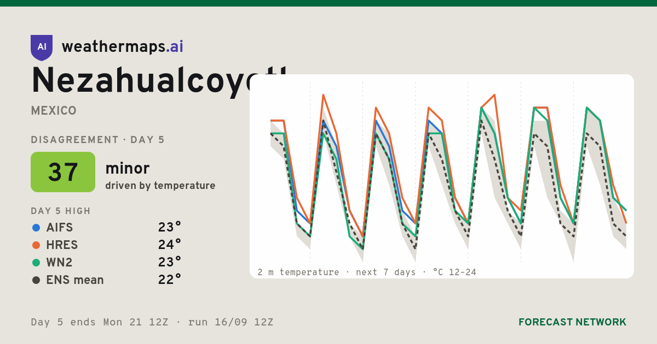This screenshot has height=344, width=657.
Task: Select the green WN2 legend dot
Action: (36, 263)
